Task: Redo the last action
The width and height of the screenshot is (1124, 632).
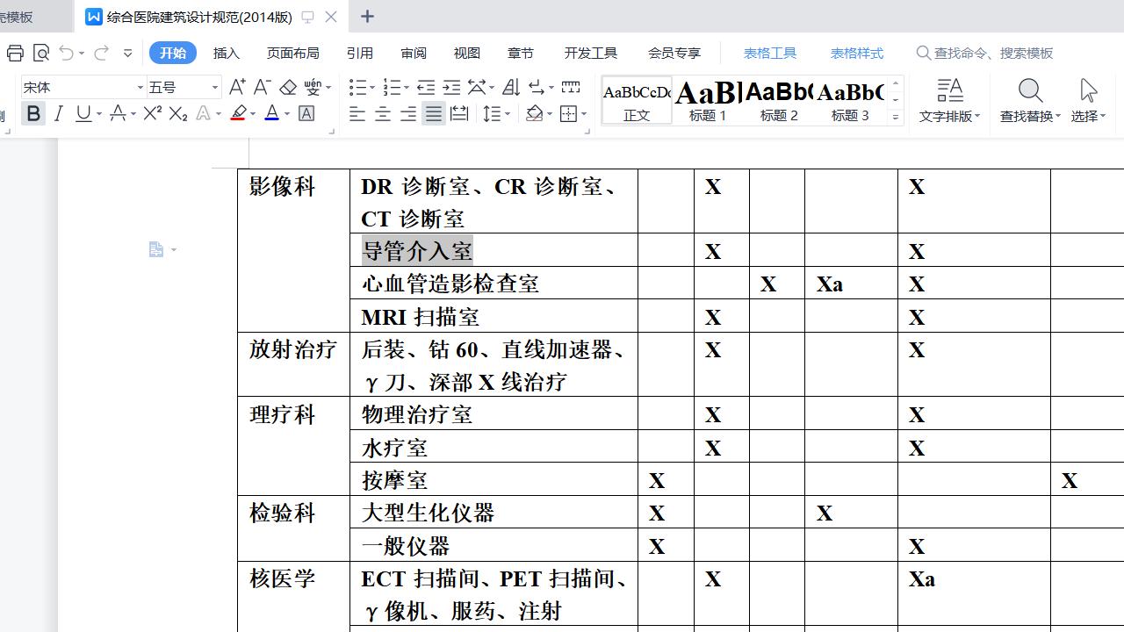Action: point(101,54)
